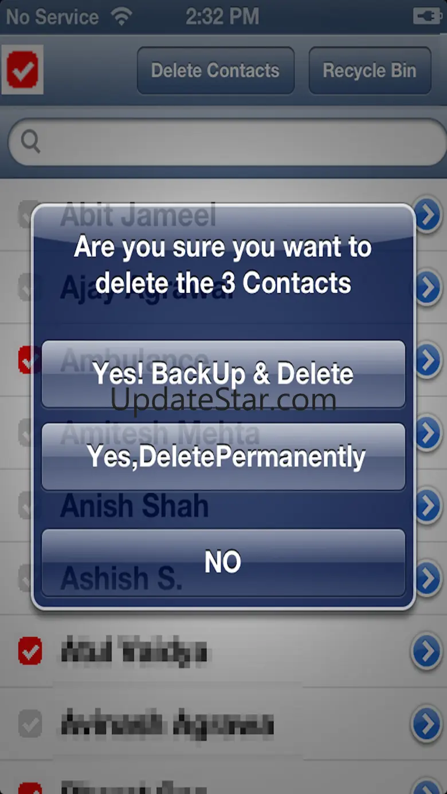The width and height of the screenshot is (447, 794).
Task: Tap the Wi-Fi status icon
Action: (x=122, y=17)
